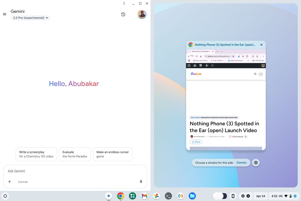Click the plus attach icon in prompt box

pos(10,182)
